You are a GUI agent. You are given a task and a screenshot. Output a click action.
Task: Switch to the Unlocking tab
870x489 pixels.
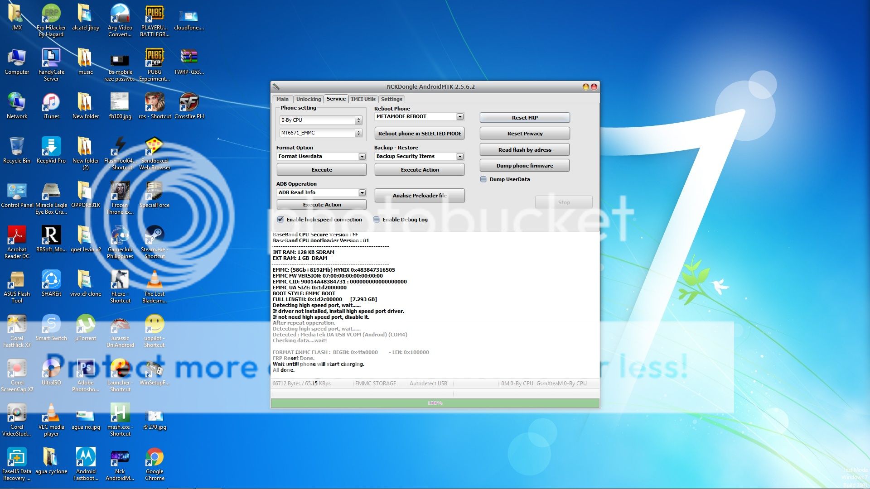pyautogui.click(x=308, y=99)
